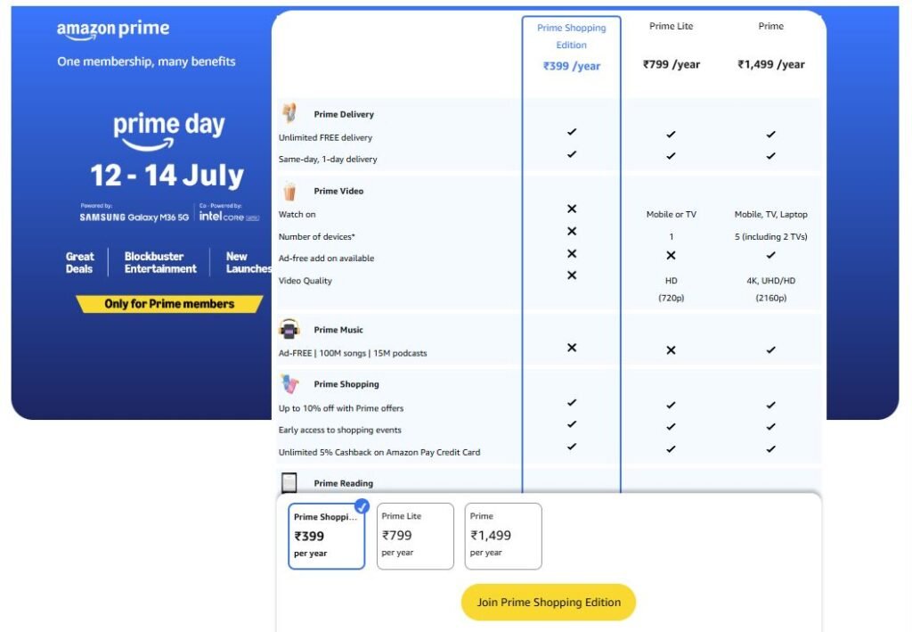Image resolution: width=912 pixels, height=632 pixels.
Task: Click the Prime Video popcorn icon
Action: pyautogui.click(x=289, y=191)
